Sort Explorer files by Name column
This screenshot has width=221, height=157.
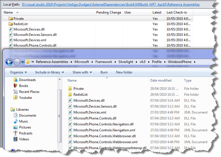(72, 80)
